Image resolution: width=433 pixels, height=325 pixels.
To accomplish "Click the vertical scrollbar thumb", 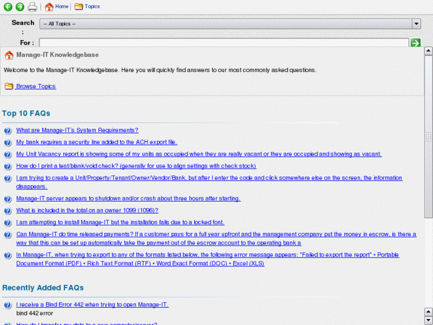I will (x=428, y=137).
